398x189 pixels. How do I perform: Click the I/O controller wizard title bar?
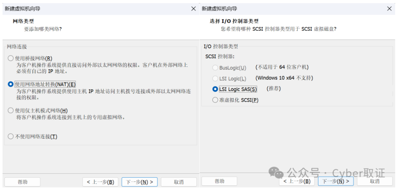[x=287, y=9]
